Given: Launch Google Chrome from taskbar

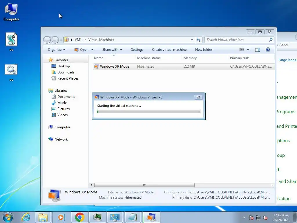Looking at the screenshot, I should pyautogui.click(x=79, y=217).
